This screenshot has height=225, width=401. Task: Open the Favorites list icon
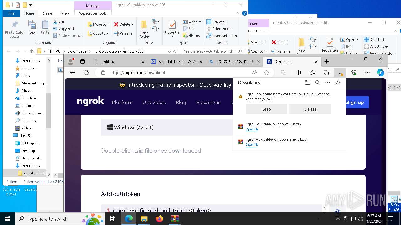312,72
